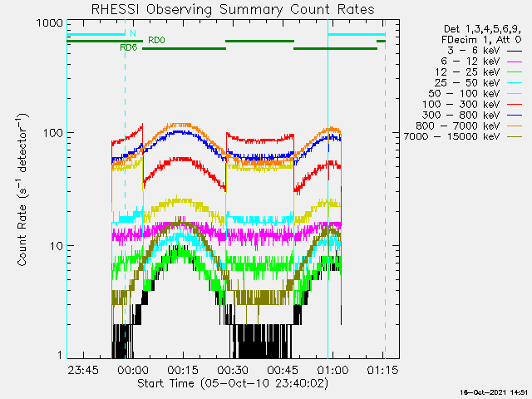Viewport: 532px width, 399px height.
Task: Click the olive legend line for 7000-15000 keV
Action: point(515,137)
